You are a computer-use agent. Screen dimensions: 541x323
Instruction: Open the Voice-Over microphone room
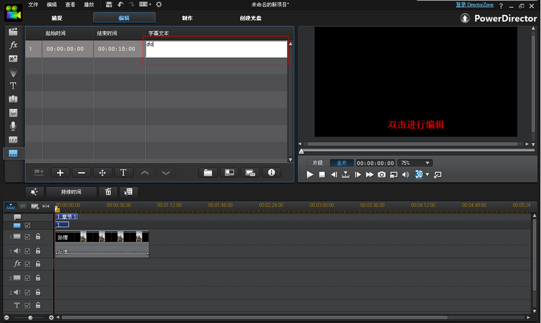[13, 126]
